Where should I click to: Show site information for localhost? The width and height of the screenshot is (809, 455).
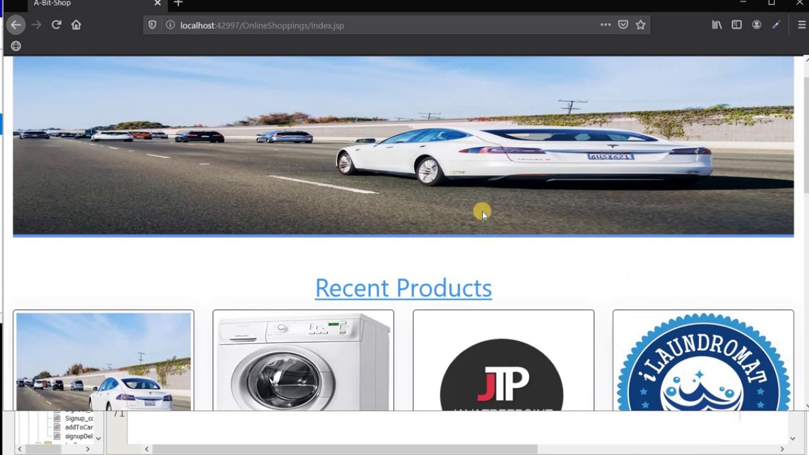pos(170,25)
